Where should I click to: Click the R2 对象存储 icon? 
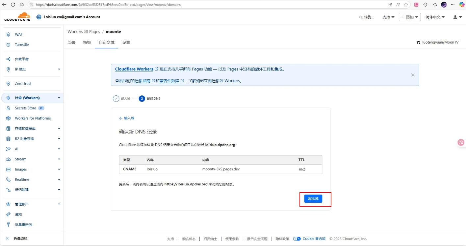pyautogui.click(x=8, y=139)
